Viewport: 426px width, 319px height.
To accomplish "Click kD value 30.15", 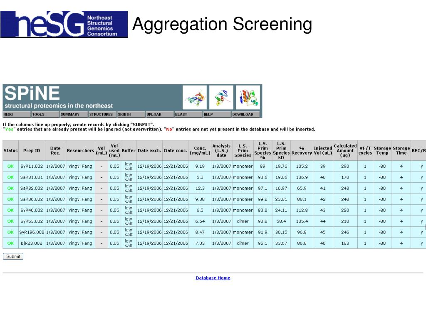I will click(281, 232).
